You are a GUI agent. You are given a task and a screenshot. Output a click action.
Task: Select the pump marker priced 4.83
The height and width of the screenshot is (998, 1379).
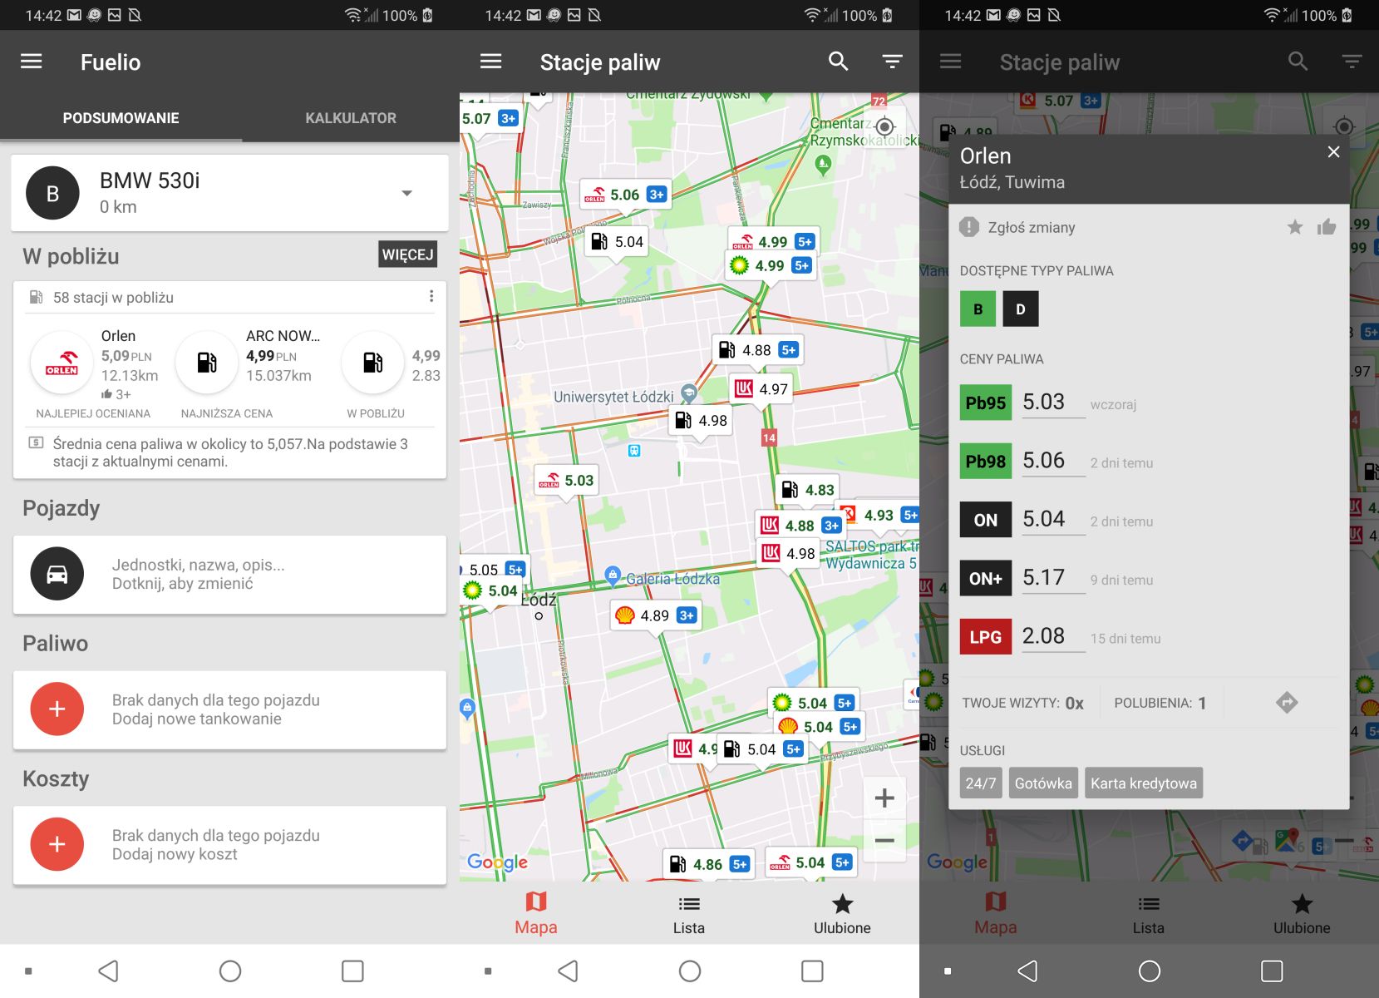[806, 490]
